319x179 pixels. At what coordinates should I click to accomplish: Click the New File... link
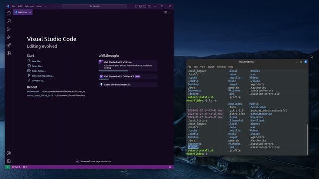point(37,61)
